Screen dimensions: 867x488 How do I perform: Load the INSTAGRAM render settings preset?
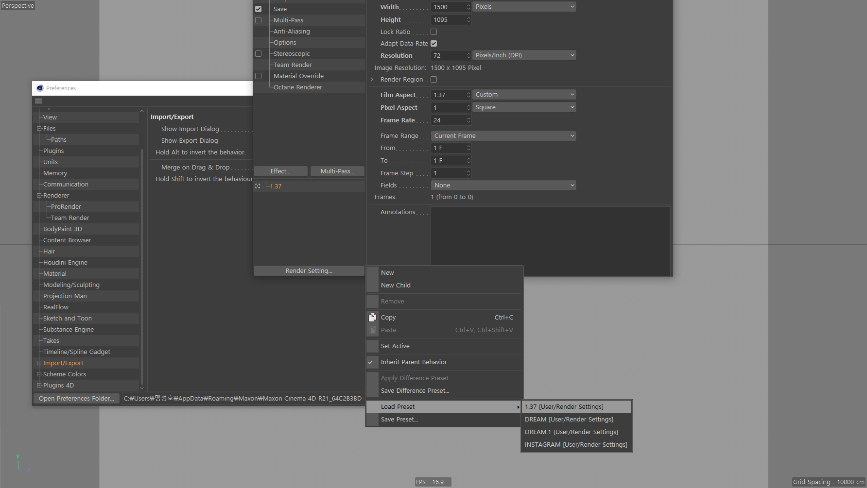pyautogui.click(x=576, y=444)
